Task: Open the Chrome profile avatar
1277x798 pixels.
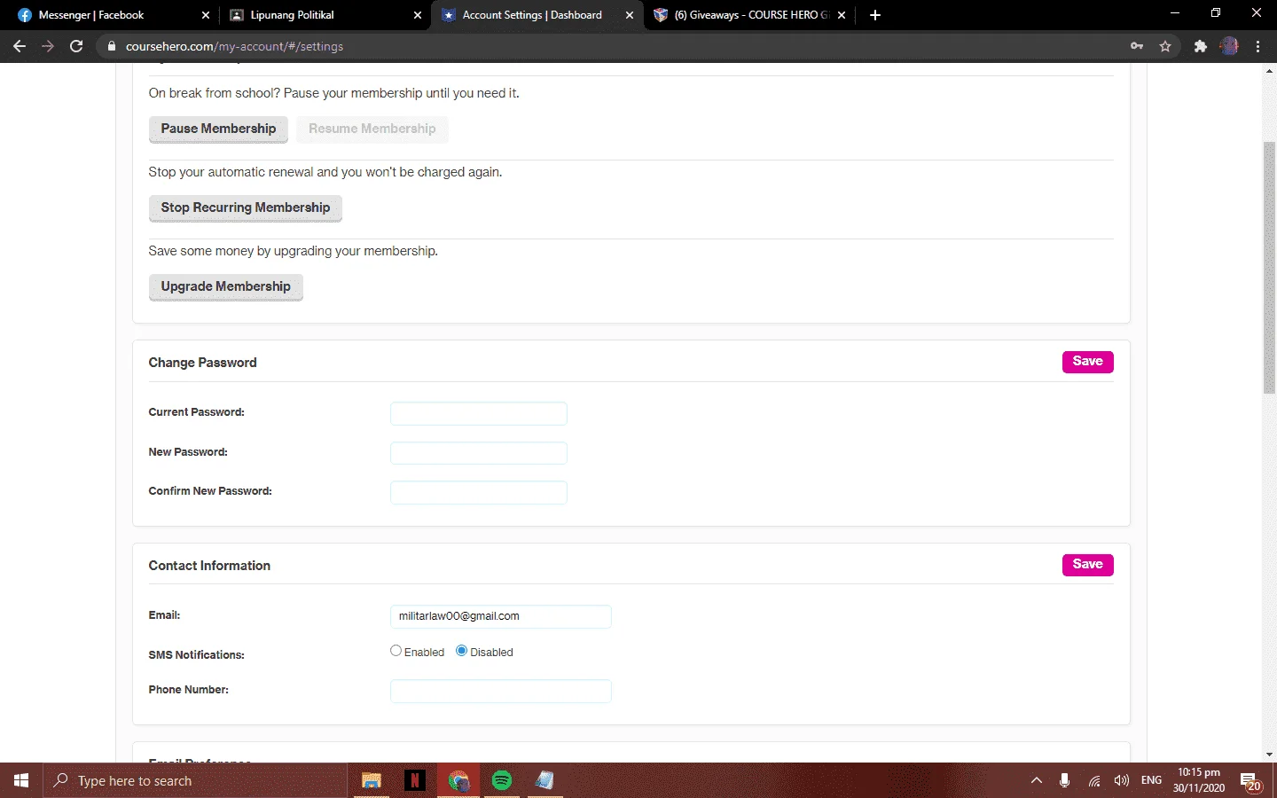Action: [1229, 46]
